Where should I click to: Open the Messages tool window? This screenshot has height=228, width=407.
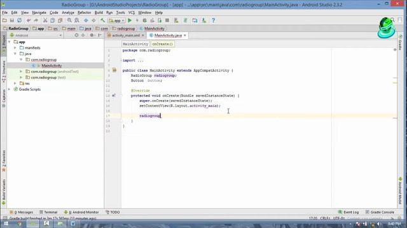pyautogui.click(x=22, y=212)
